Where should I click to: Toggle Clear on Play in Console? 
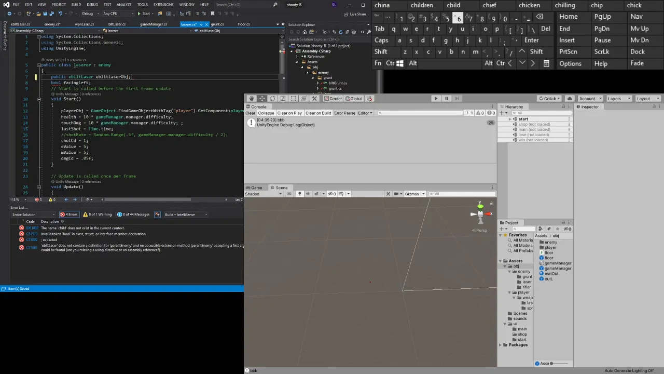pos(289,113)
